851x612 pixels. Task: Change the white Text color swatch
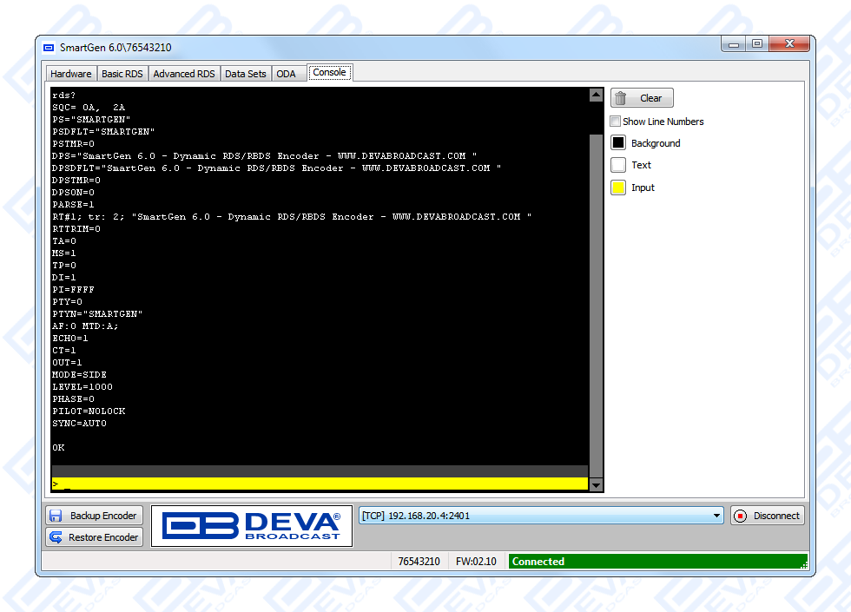click(x=618, y=165)
